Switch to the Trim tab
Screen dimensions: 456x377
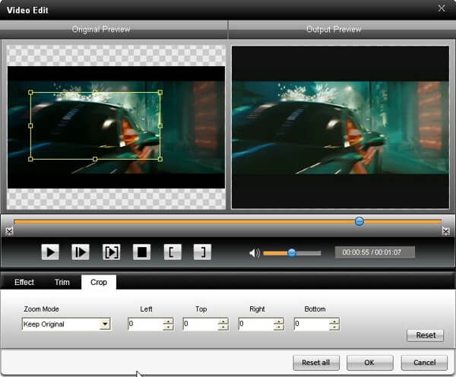(62, 282)
